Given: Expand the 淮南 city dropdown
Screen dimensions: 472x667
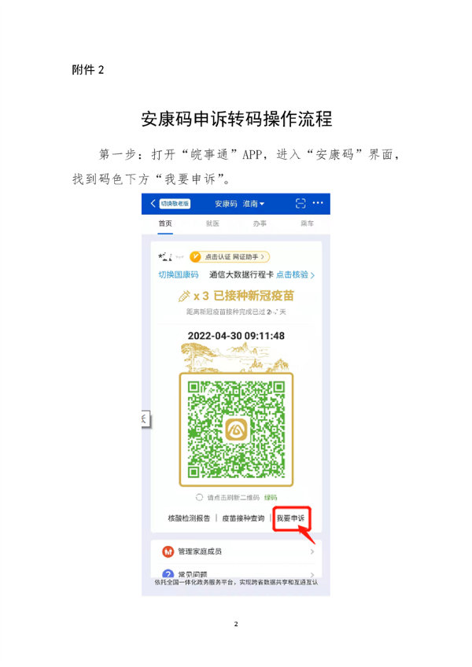Looking at the screenshot, I should point(253,204).
